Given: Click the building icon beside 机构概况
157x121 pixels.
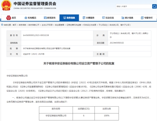Looking at the screenshot, I should click(26, 18).
